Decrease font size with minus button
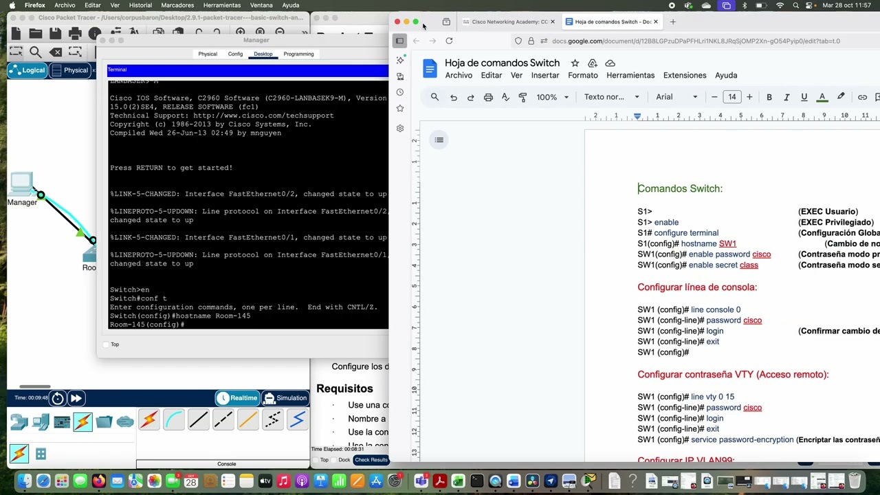 pos(714,97)
